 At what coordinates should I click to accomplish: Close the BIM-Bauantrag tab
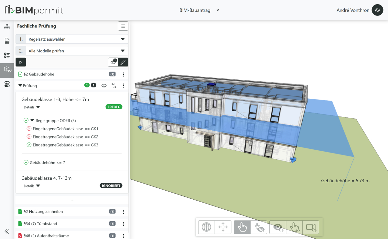218,10
